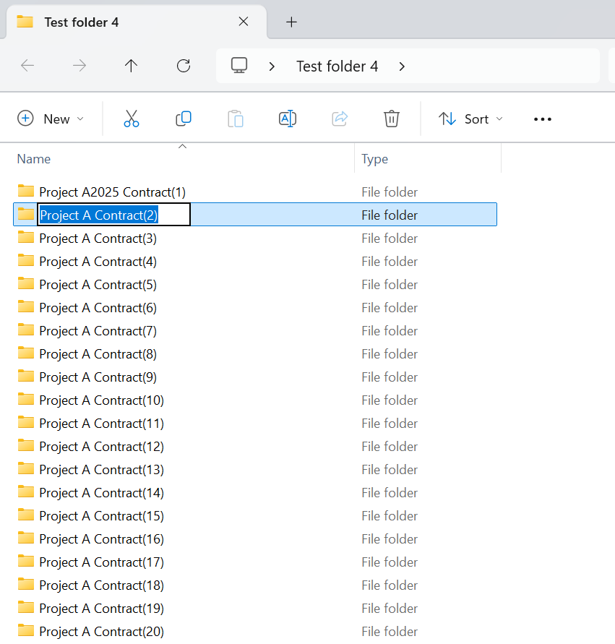The height and width of the screenshot is (644, 615).
Task: Click the Cut scissors icon
Action: pyautogui.click(x=131, y=119)
